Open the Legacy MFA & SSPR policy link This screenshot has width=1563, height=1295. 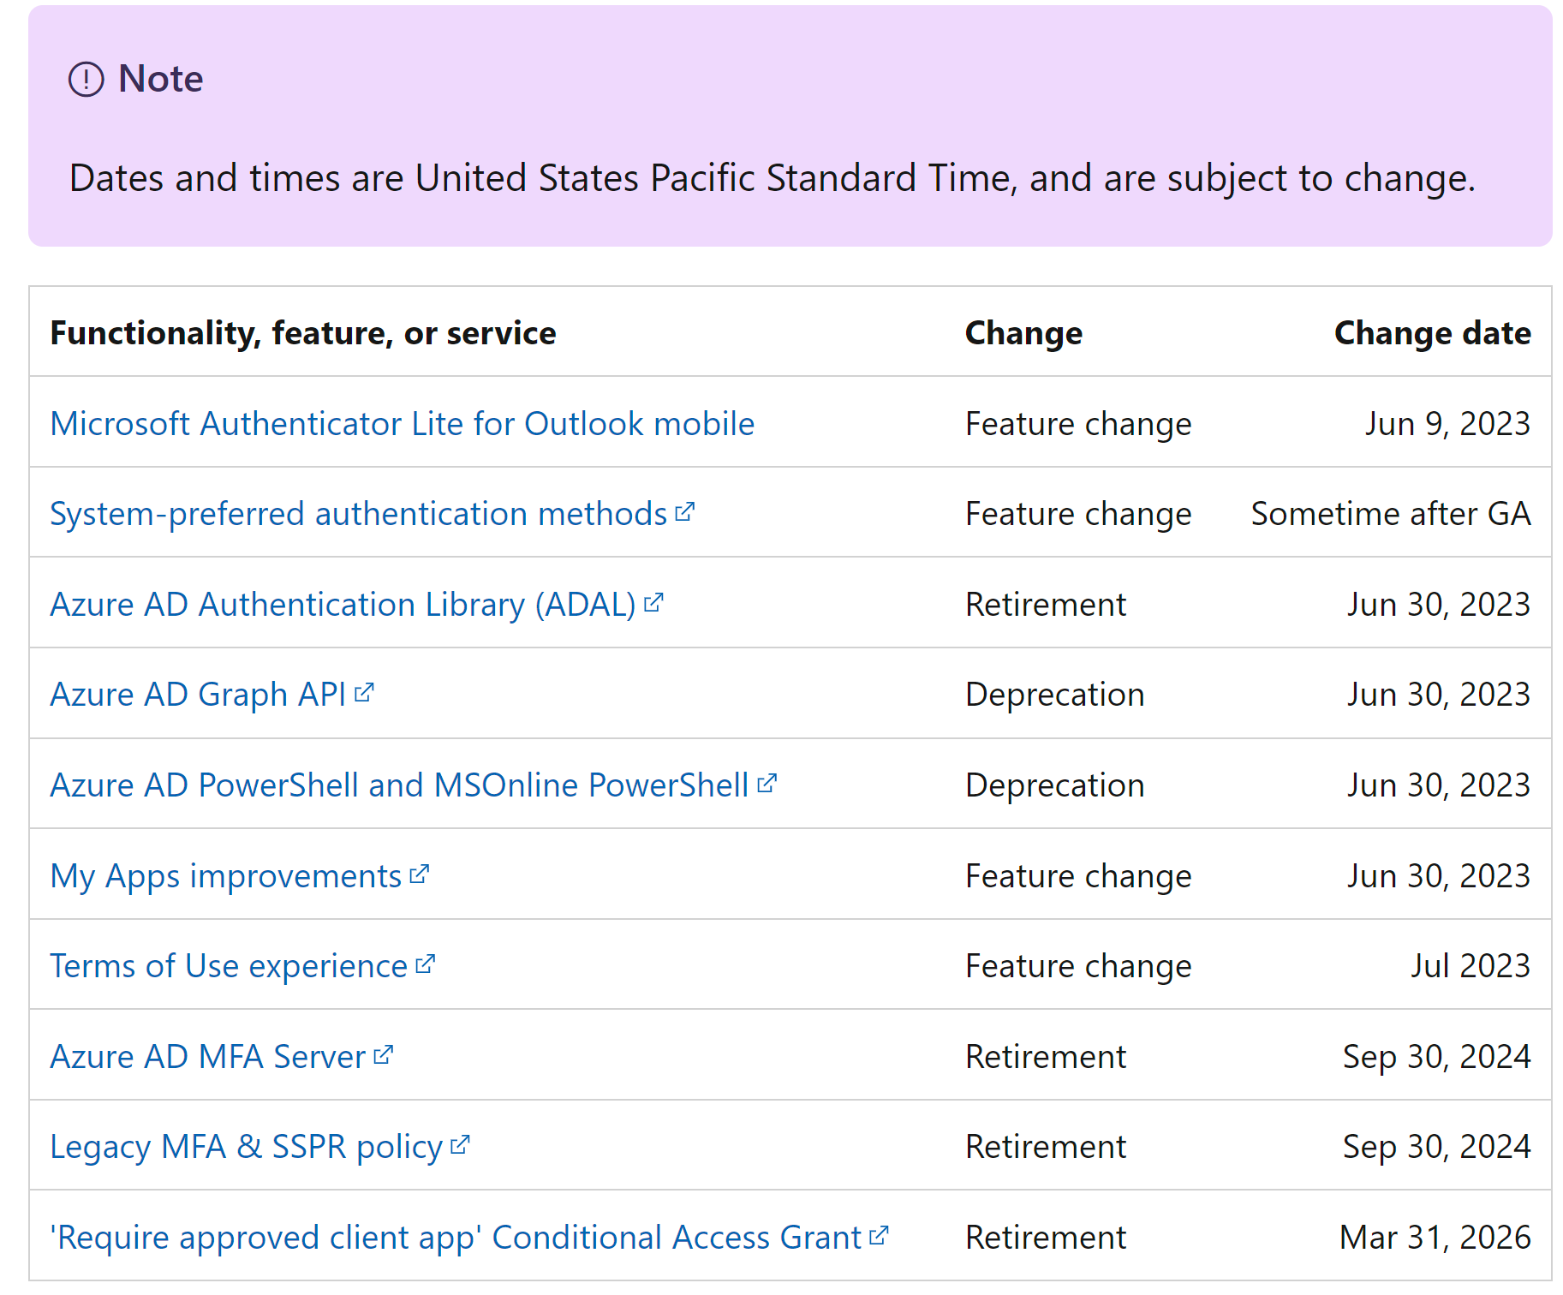[246, 1148]
